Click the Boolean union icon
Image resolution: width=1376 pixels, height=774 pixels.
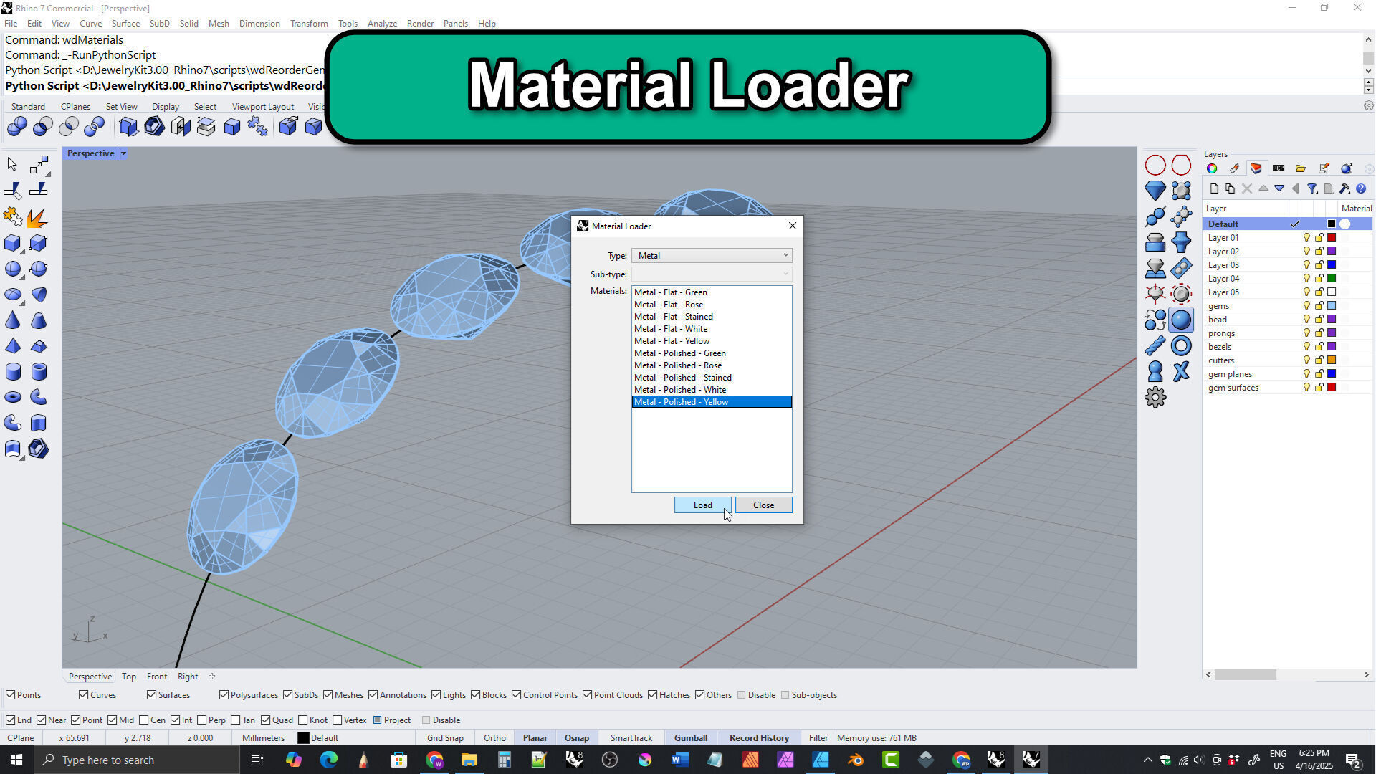17,128
